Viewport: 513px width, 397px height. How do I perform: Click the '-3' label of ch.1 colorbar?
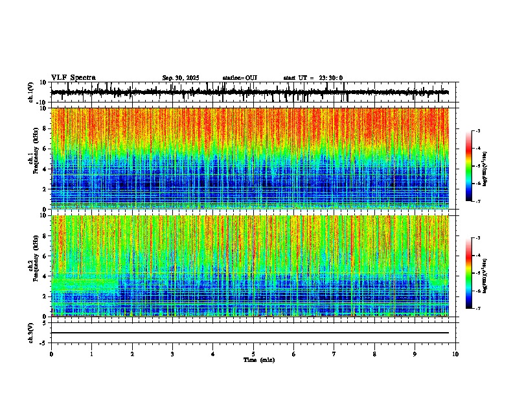[x=477, y=131]
